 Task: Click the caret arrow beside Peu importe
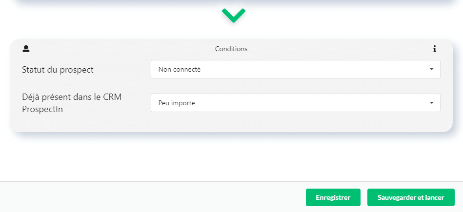pos(431,103)
